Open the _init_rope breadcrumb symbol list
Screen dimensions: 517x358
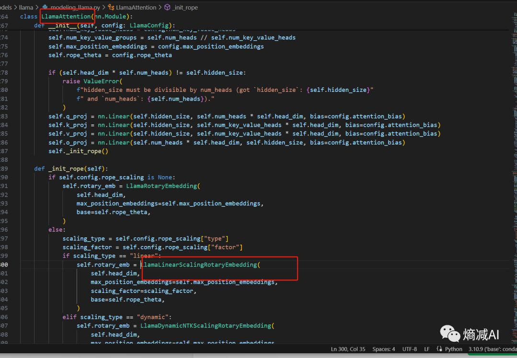pyautogui.click(x=185, y=7)
